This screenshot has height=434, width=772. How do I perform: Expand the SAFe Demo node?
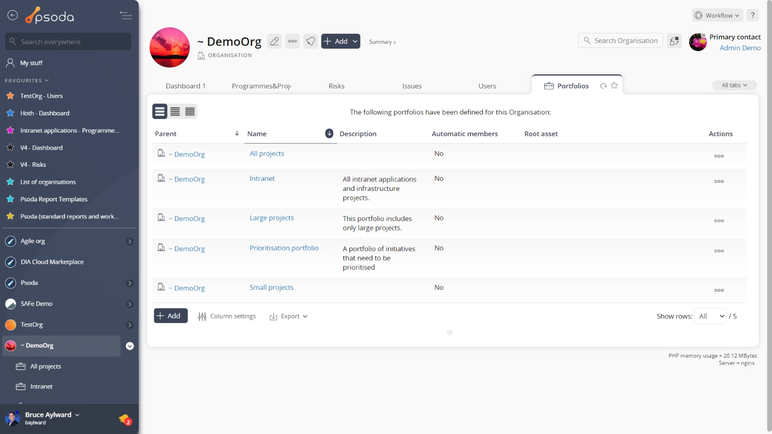130,304
